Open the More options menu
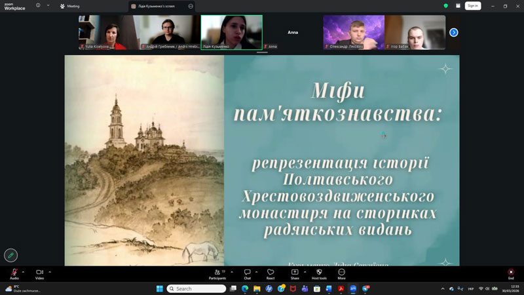Viewport: 524px width, 295px height. [341, 272]
